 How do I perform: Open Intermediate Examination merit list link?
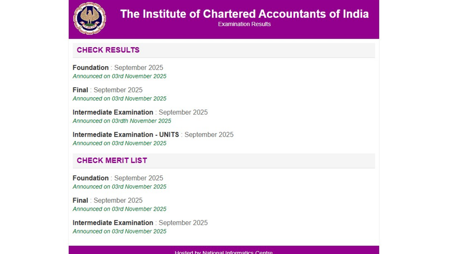click(140, 223)
